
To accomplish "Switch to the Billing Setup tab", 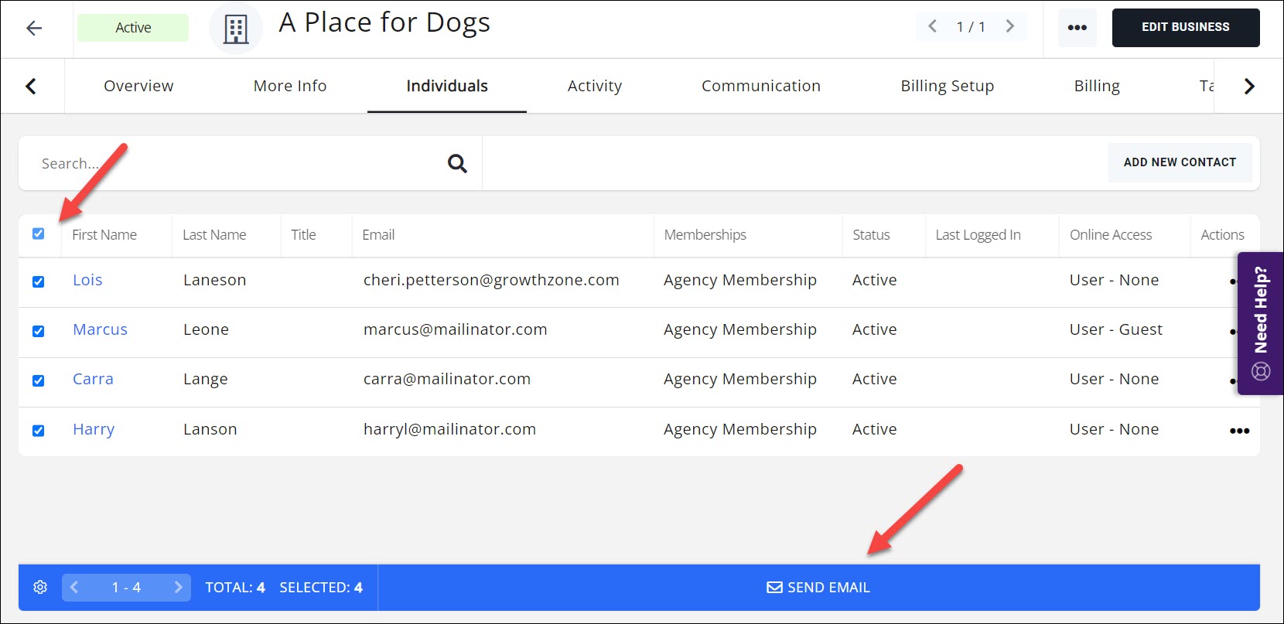I will 947,86.
